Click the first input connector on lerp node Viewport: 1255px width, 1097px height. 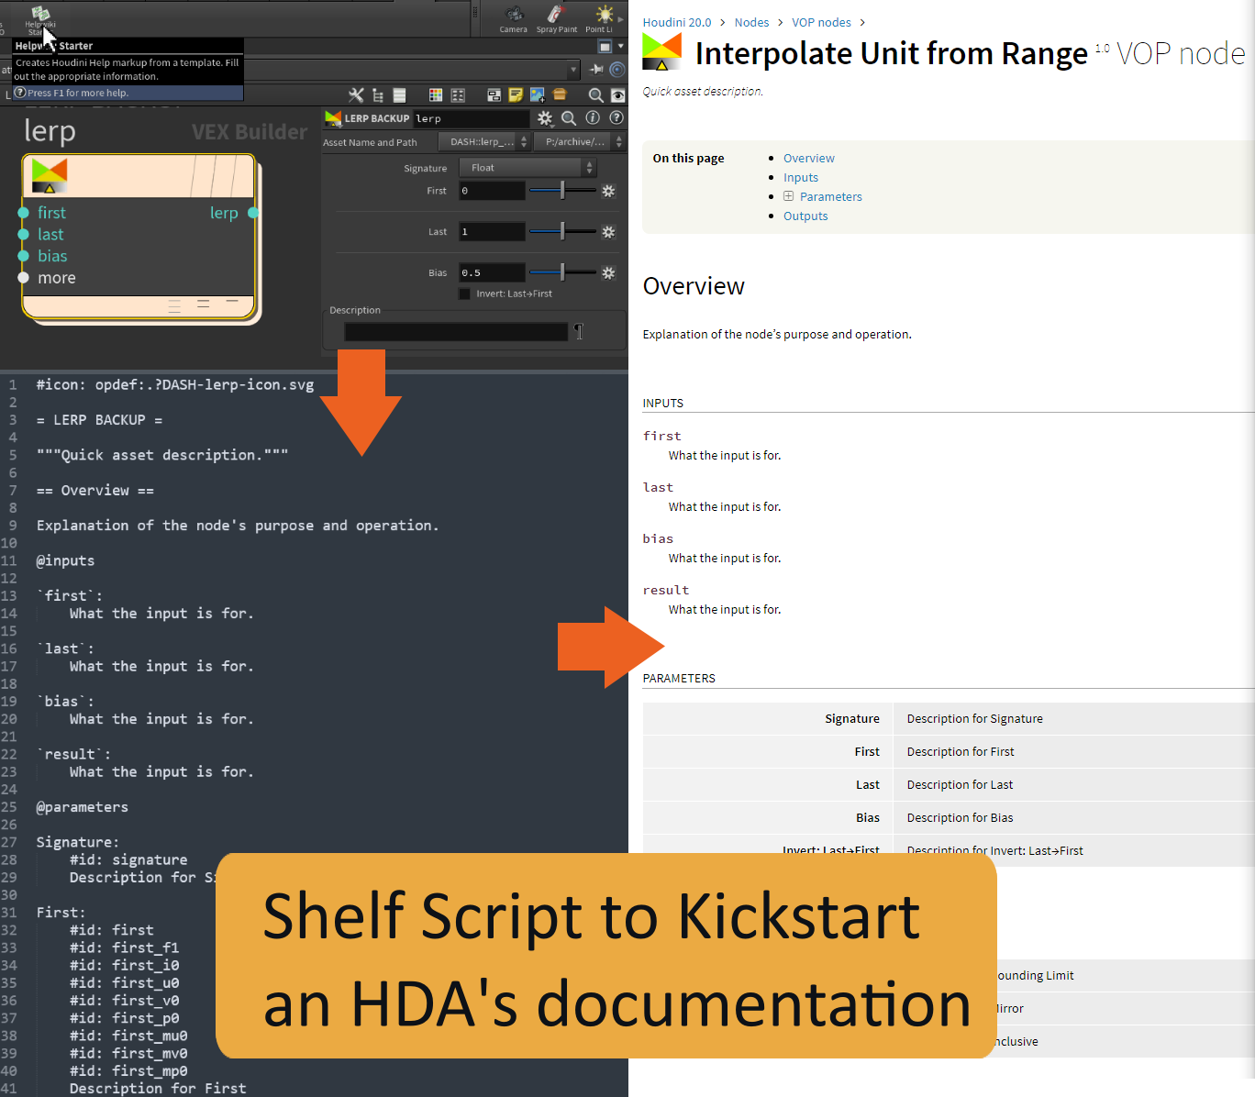click(24, 213)
